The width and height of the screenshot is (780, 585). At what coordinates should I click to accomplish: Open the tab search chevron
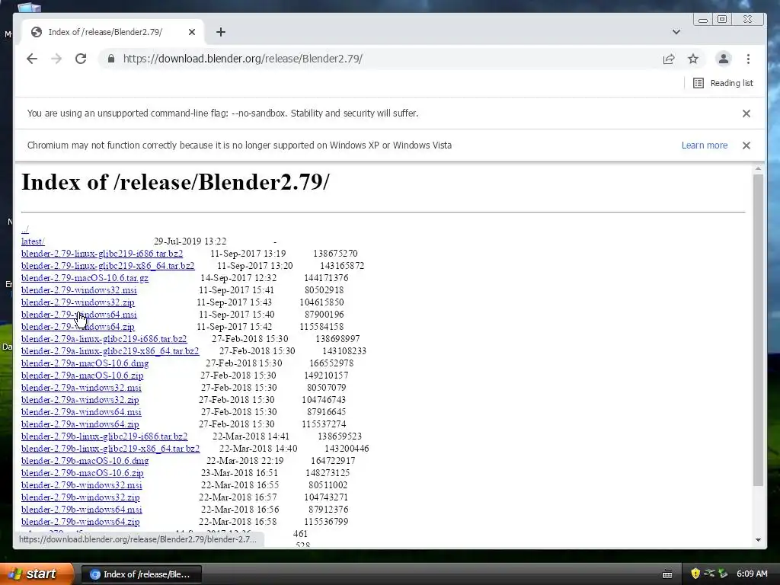(x=676, y=32)
